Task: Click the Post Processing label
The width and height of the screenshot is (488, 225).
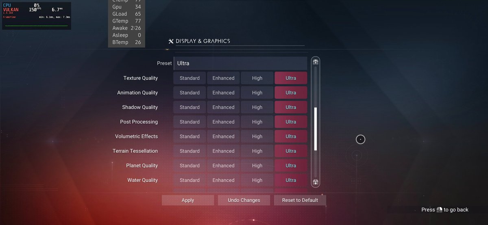Action: pyautogui.click(x=139, y=122)
